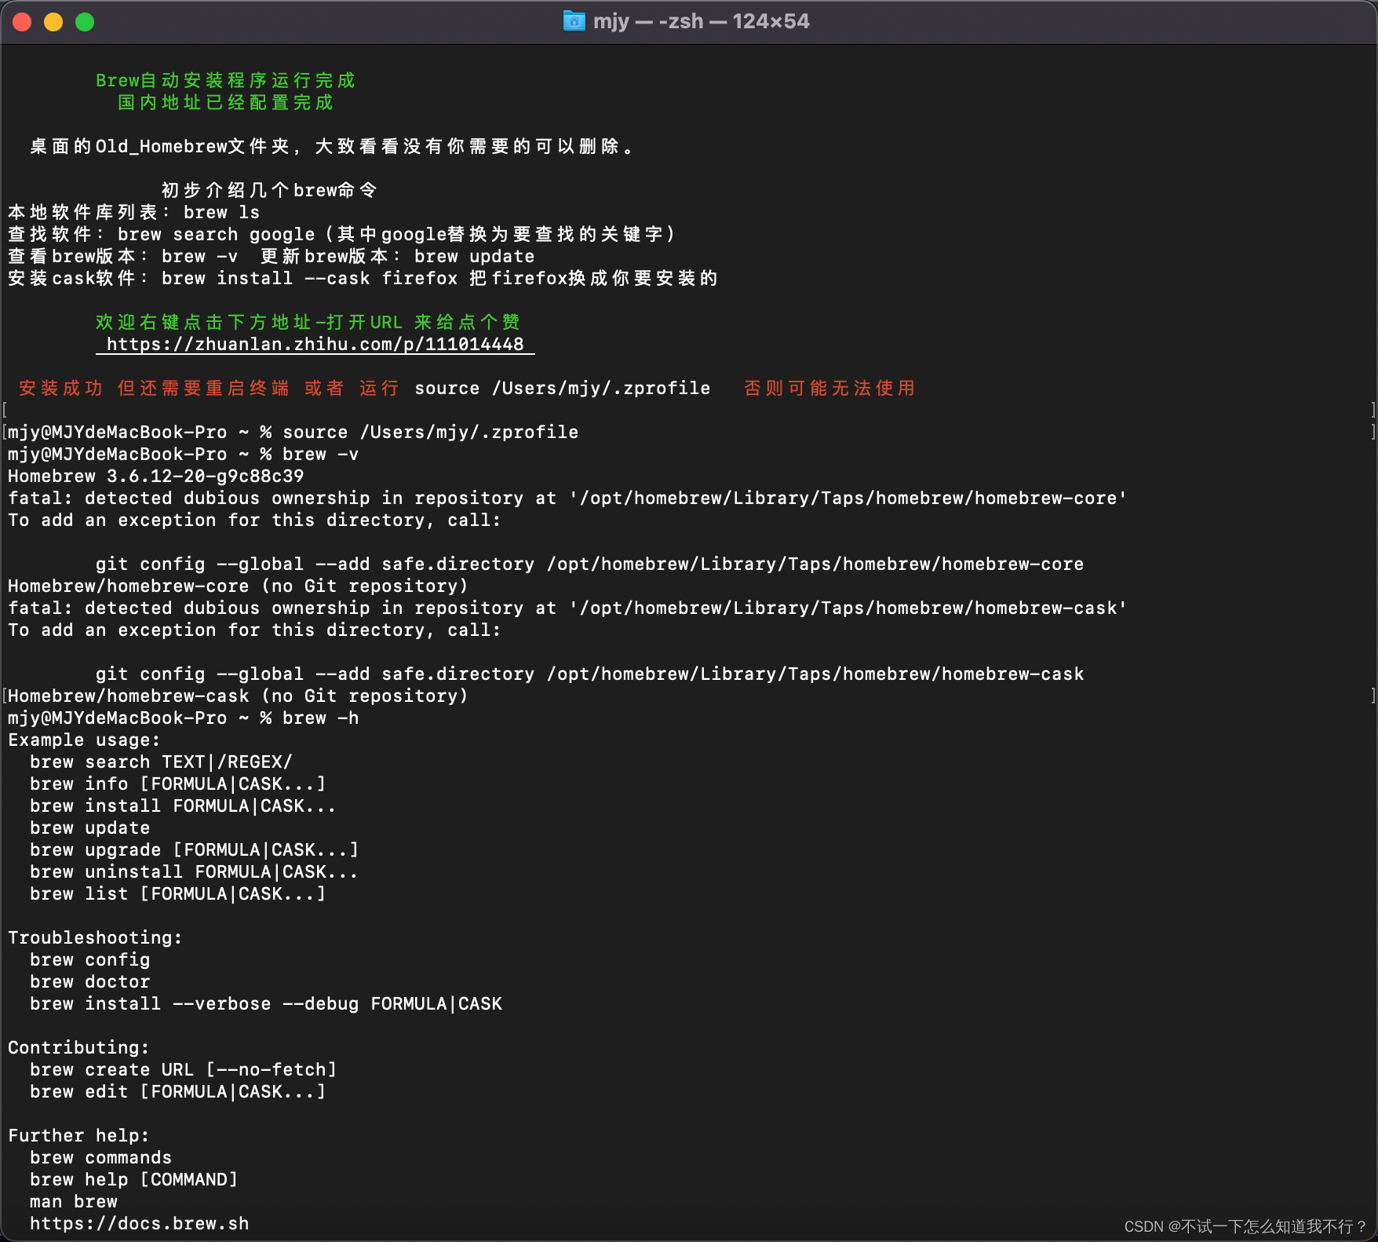The image size is (1378, 1242).
Task: Click 'brew edit [FORMULA|CASK...]' line
Action: tap(177, 1092)
